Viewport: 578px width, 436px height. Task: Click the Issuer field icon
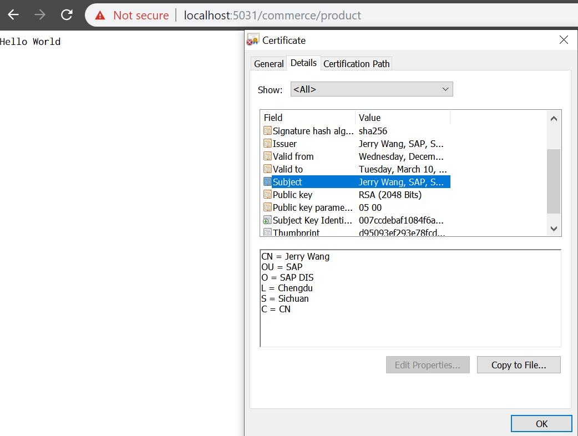coord(267,144)
